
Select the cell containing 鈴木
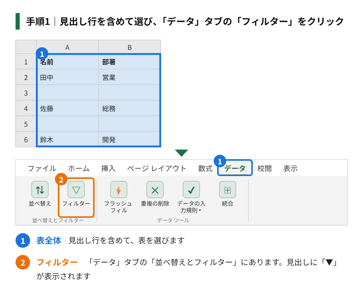(x=67, y=139)
